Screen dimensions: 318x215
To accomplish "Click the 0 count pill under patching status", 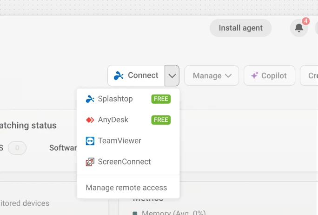I will point(17,148).
